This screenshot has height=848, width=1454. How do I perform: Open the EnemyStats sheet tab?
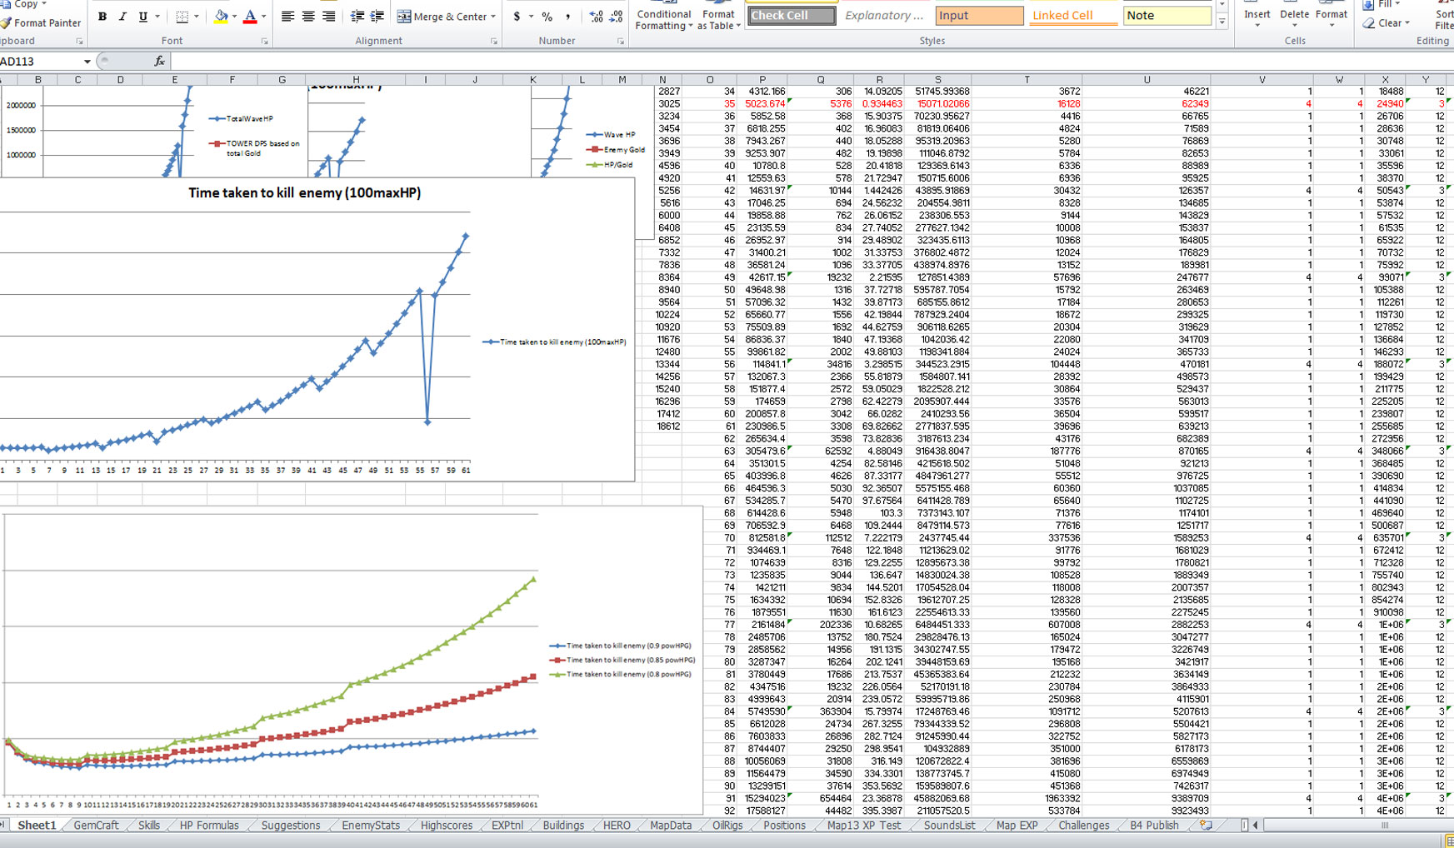point(370,826)
